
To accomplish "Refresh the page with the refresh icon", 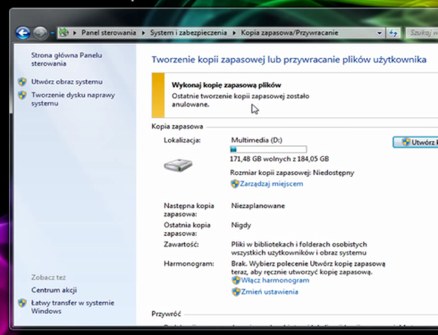I will [394, 33].
